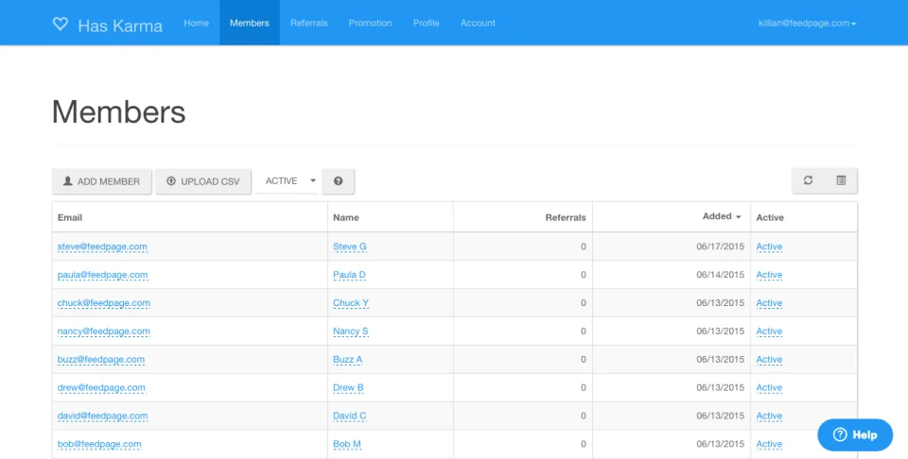The width and height of the screenshot is (908, 459).
Task: Toggle Active status for paula@feedpage.com
Action: [x=769, y=275]
